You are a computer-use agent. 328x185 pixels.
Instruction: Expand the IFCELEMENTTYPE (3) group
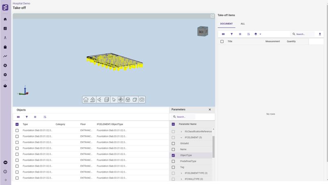181,173
